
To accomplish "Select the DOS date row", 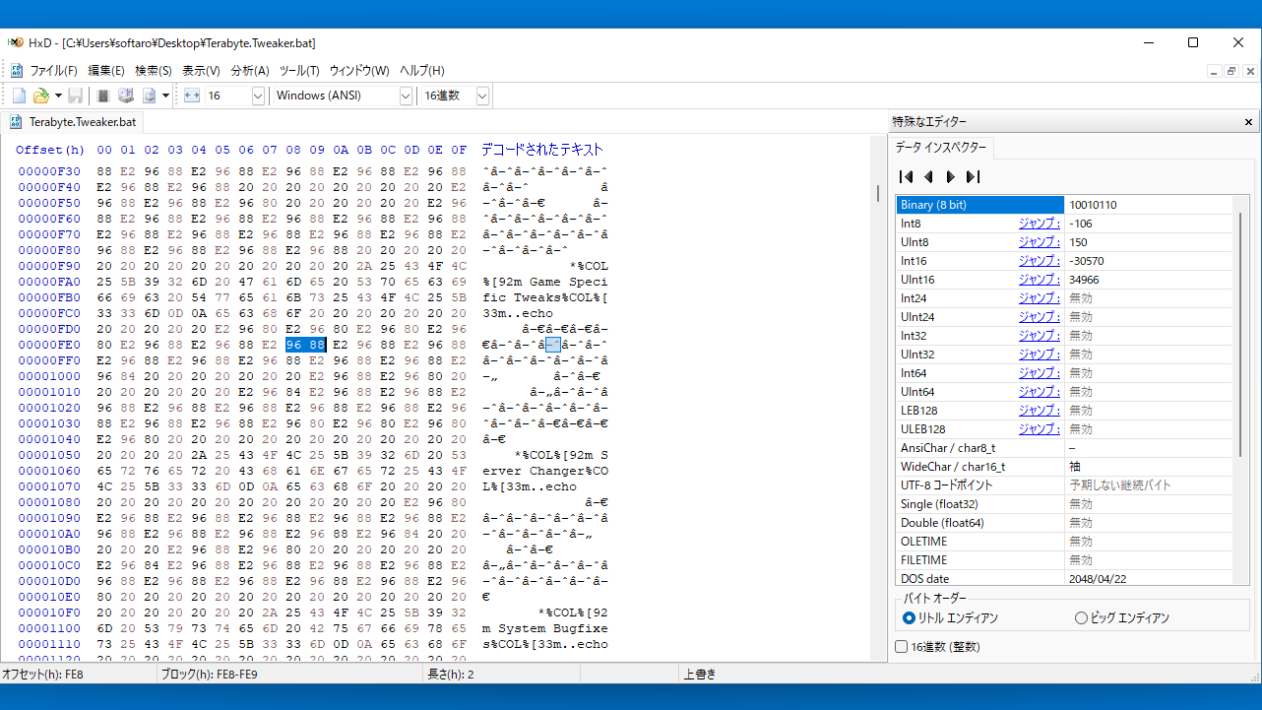I will (1063, 579).
